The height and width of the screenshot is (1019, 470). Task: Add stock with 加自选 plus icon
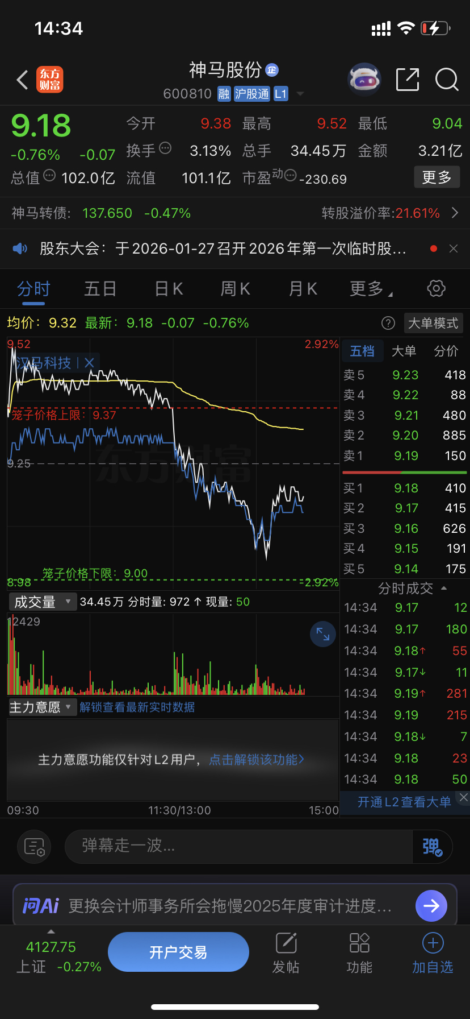[x=433, y=953]
